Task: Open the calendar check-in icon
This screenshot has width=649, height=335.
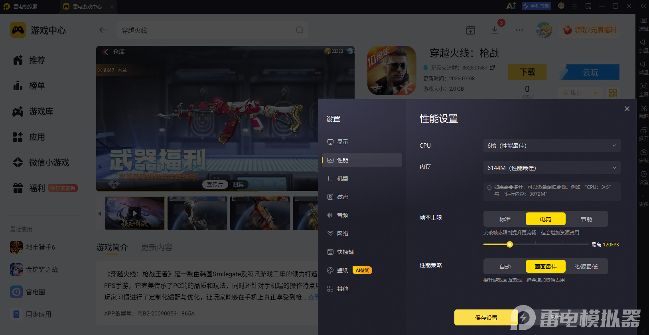Action: point(471,30)
